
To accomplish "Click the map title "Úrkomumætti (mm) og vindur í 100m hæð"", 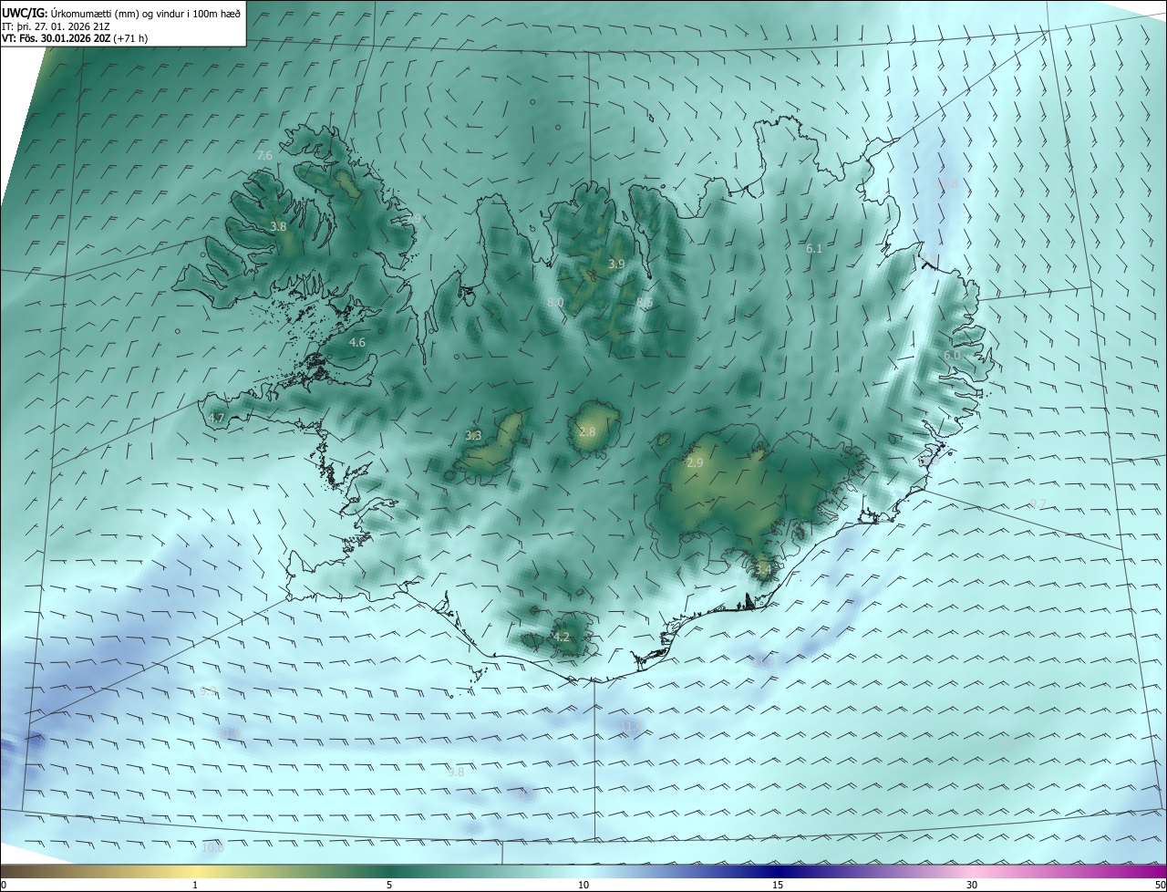I will point(145,12).
